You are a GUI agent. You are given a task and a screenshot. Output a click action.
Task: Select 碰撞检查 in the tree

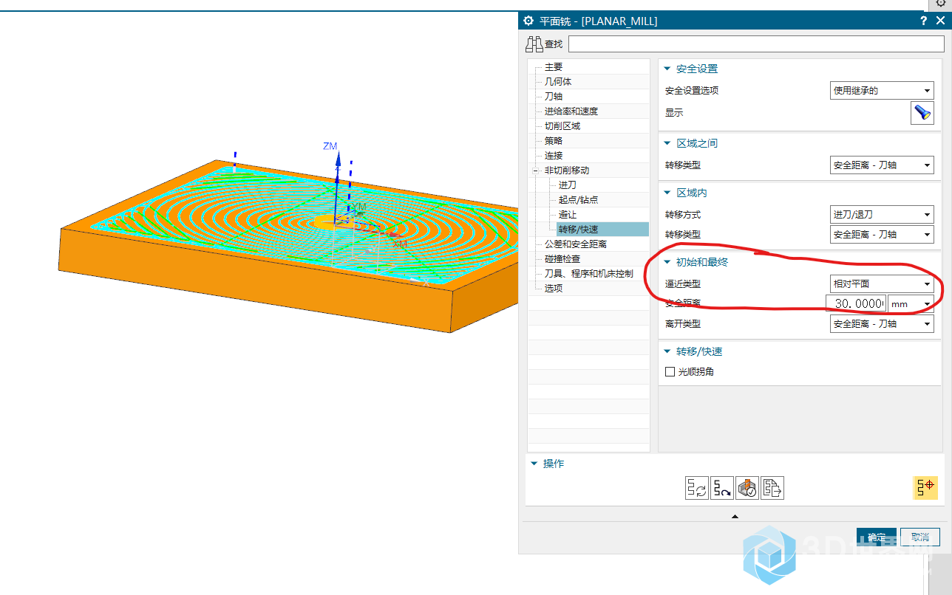[562, 259]
